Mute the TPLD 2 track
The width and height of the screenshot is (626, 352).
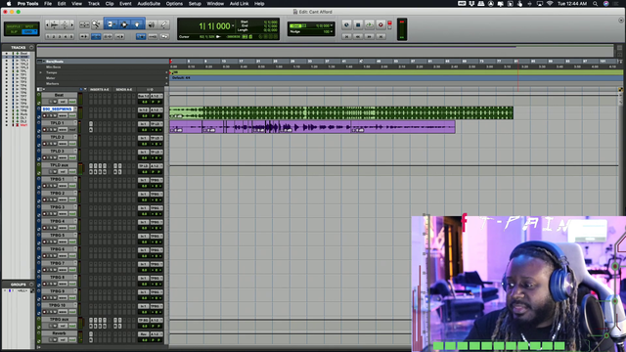pos(55,144)
